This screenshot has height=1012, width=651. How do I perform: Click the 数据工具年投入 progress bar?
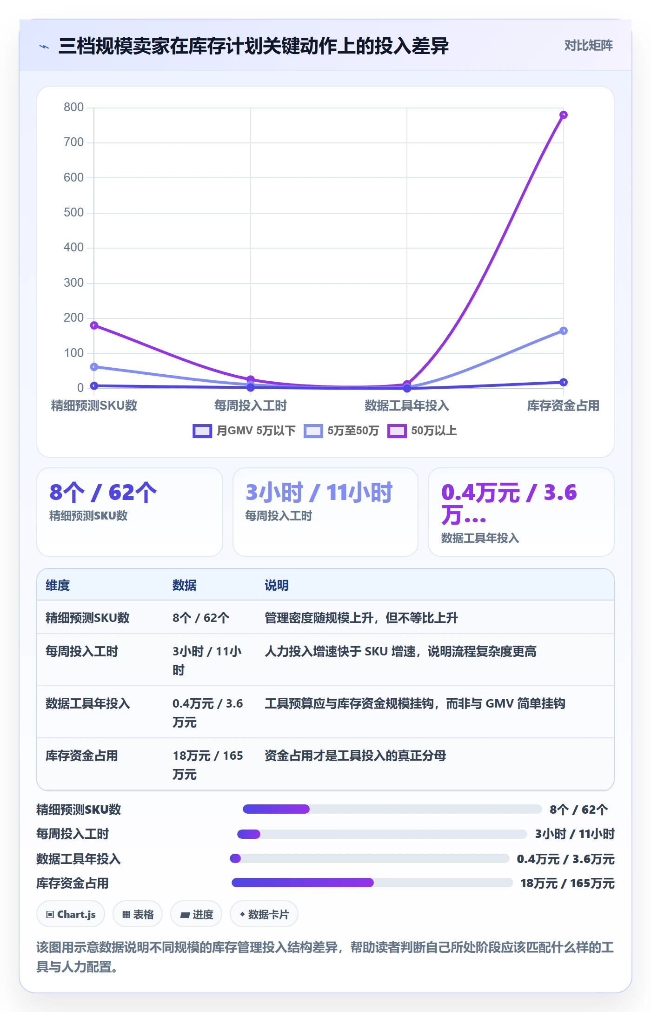(x=370, y=858)
